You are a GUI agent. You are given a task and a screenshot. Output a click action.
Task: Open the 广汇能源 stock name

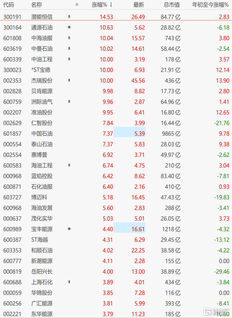[42, 303]
